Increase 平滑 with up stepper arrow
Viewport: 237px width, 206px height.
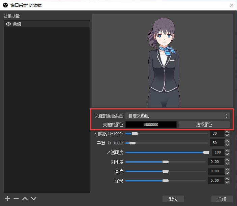click(227, 141)
